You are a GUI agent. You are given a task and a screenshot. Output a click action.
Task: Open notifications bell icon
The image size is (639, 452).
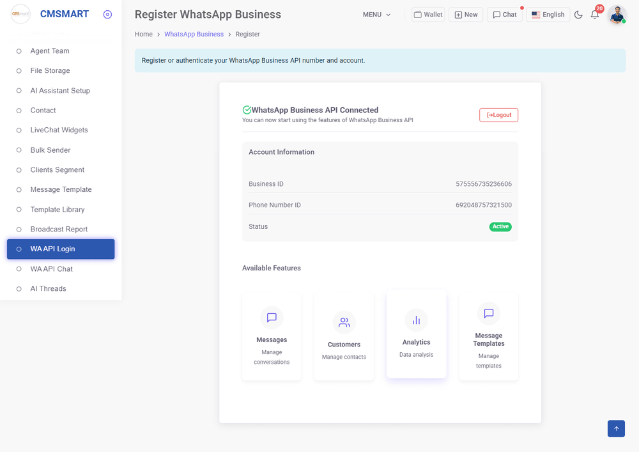595,15
